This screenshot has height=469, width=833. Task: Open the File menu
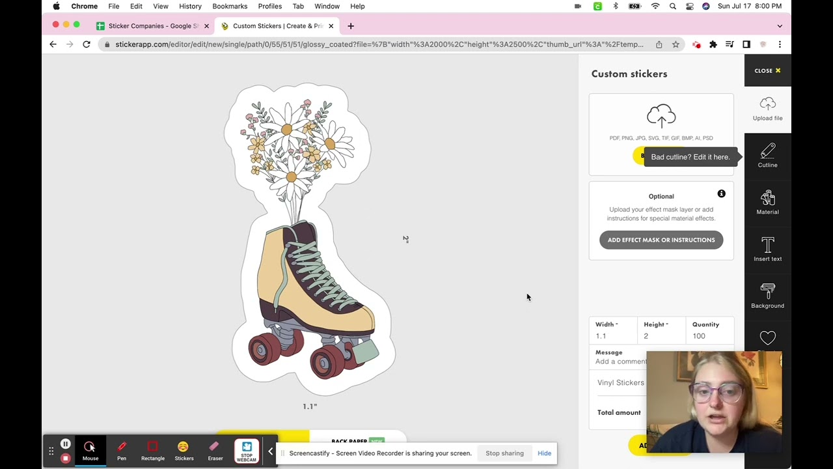point(113,6)
